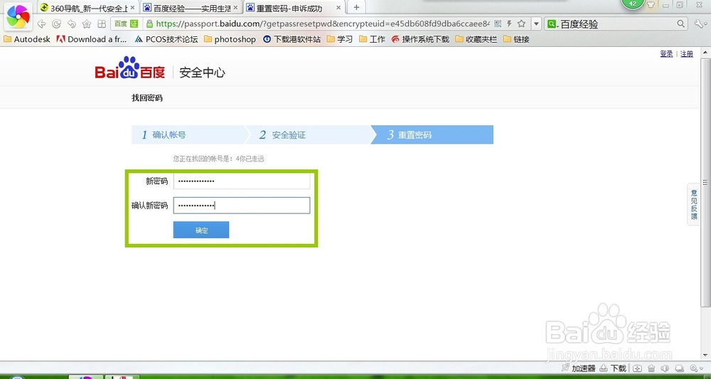711x379 pixels.
Task: Open the 操作系统下载 bookmark
Action: 420,39
